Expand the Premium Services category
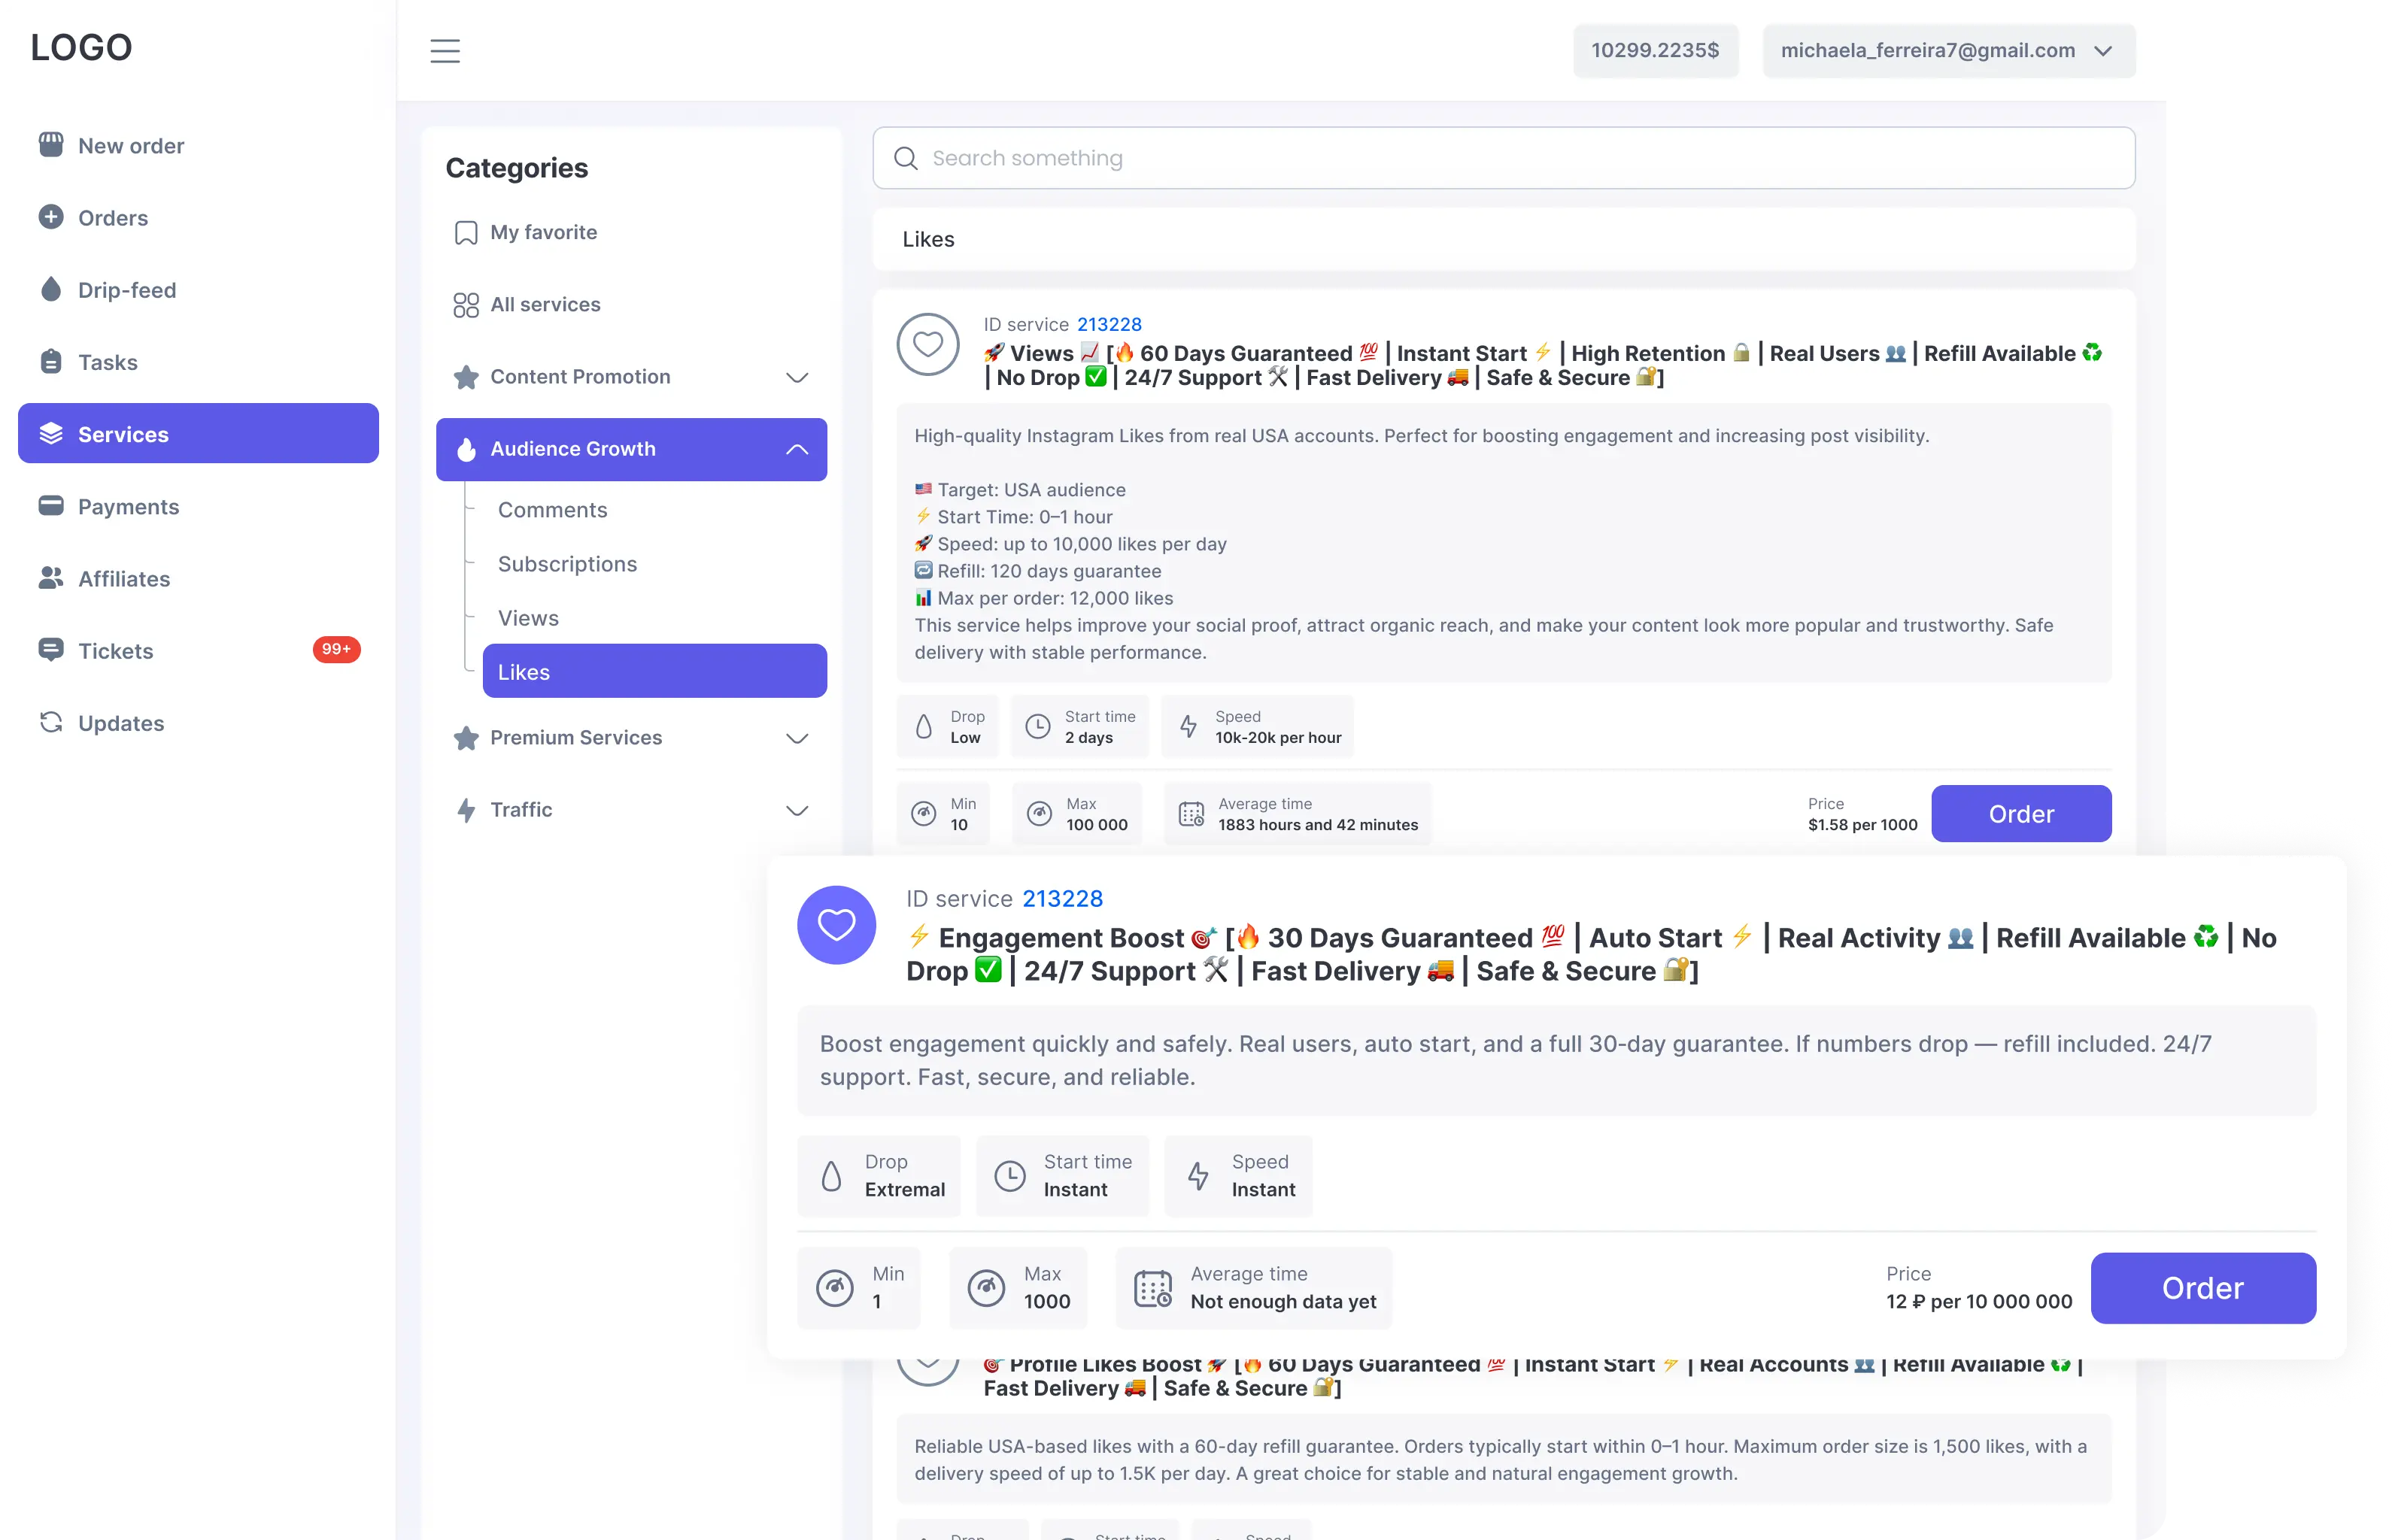 tap(797, 738)
